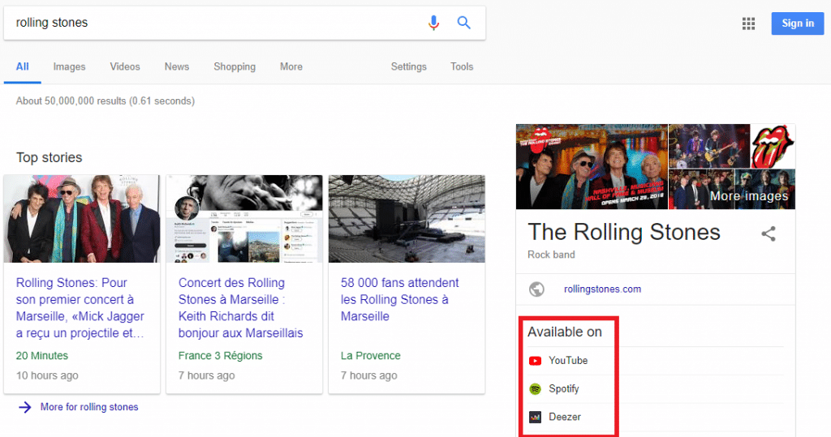
Task: Click the Available on heading
Action: [565, 332]
